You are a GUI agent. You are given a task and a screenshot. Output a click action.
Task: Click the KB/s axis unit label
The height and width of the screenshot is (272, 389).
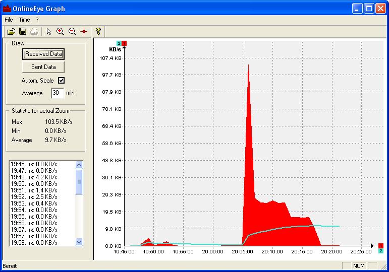[x=115, y=49]
